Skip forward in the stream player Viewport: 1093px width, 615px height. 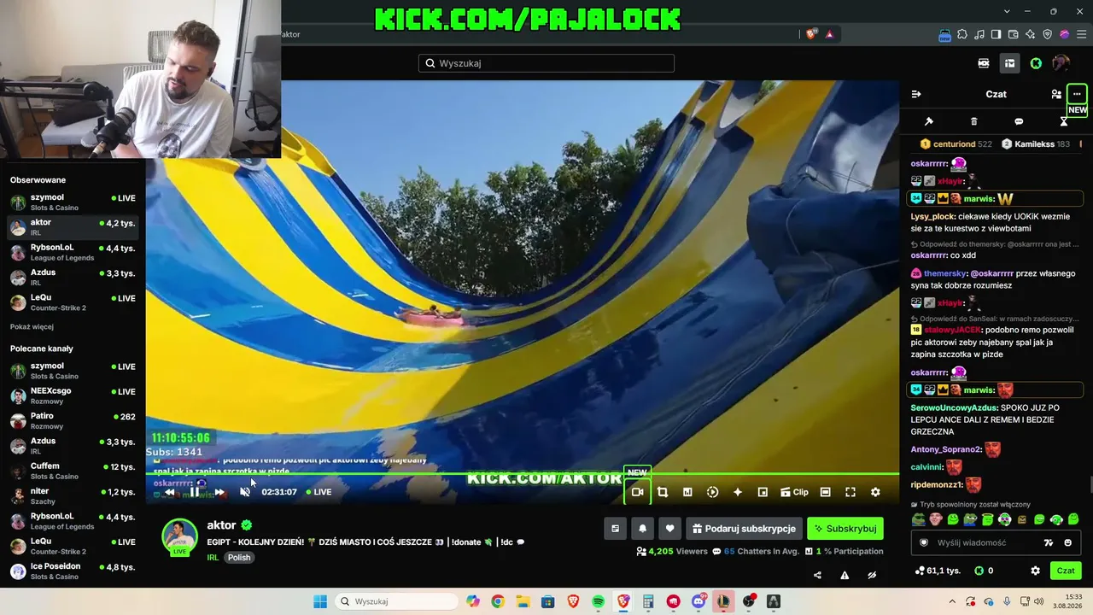(219, 492)
